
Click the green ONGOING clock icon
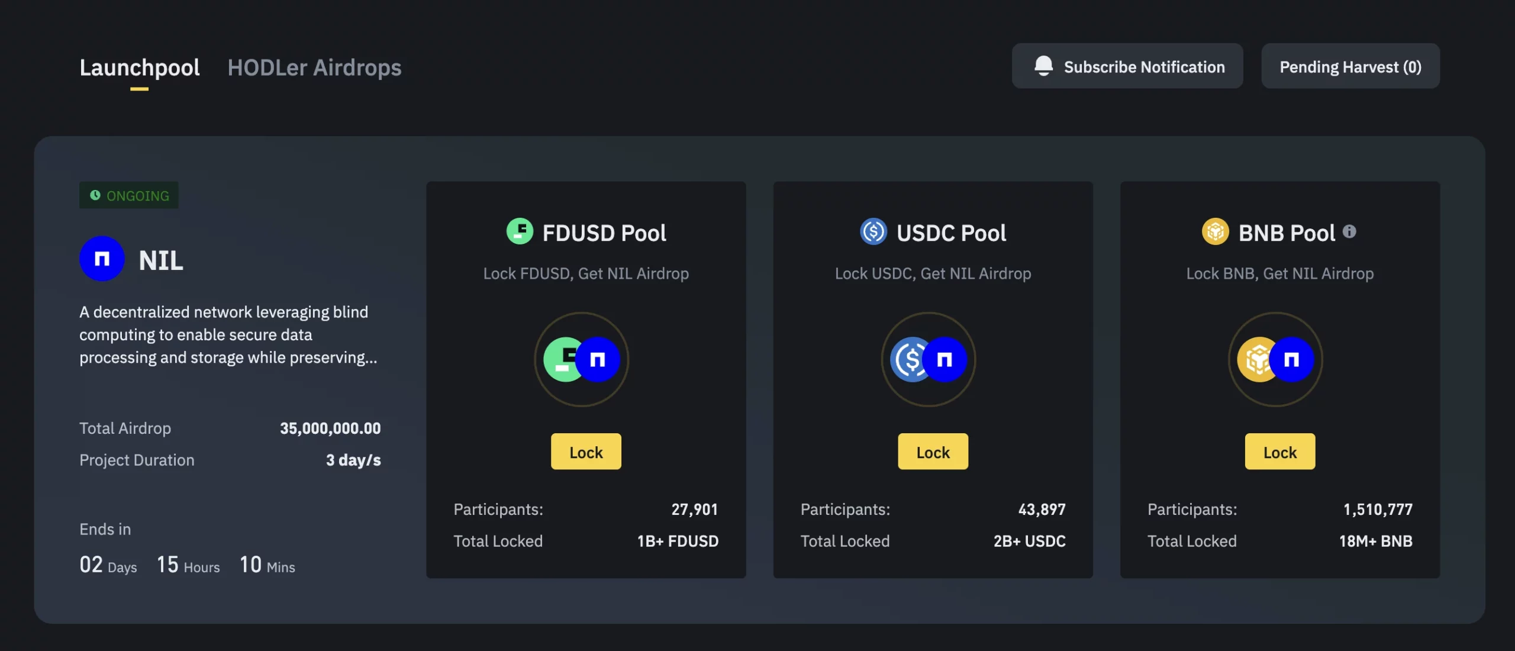tap(95, 195)
